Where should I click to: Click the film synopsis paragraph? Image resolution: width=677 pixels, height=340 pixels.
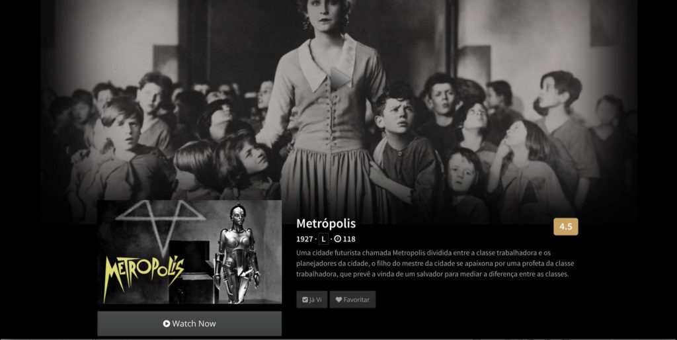pyautogui.click(x=435, y=263)
